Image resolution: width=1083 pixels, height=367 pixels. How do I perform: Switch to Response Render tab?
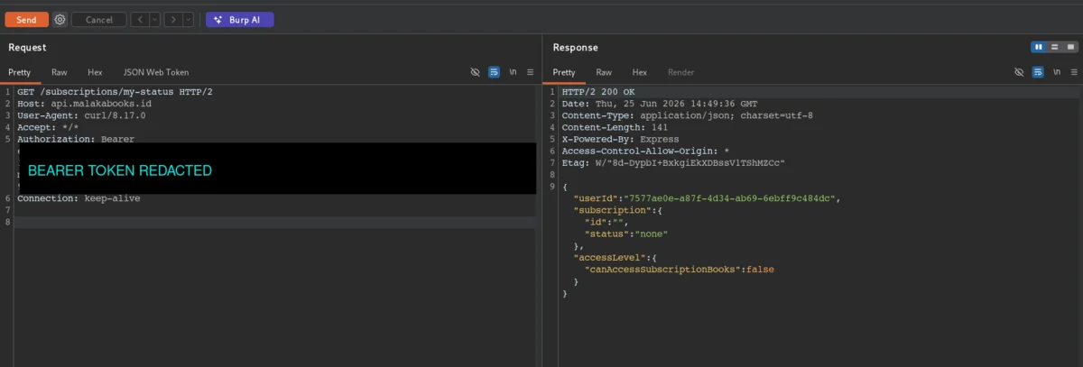681,72
